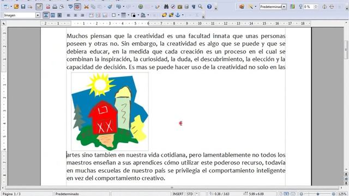Select the Wrap off button
The image size is (349, 196).
(46, 15)
